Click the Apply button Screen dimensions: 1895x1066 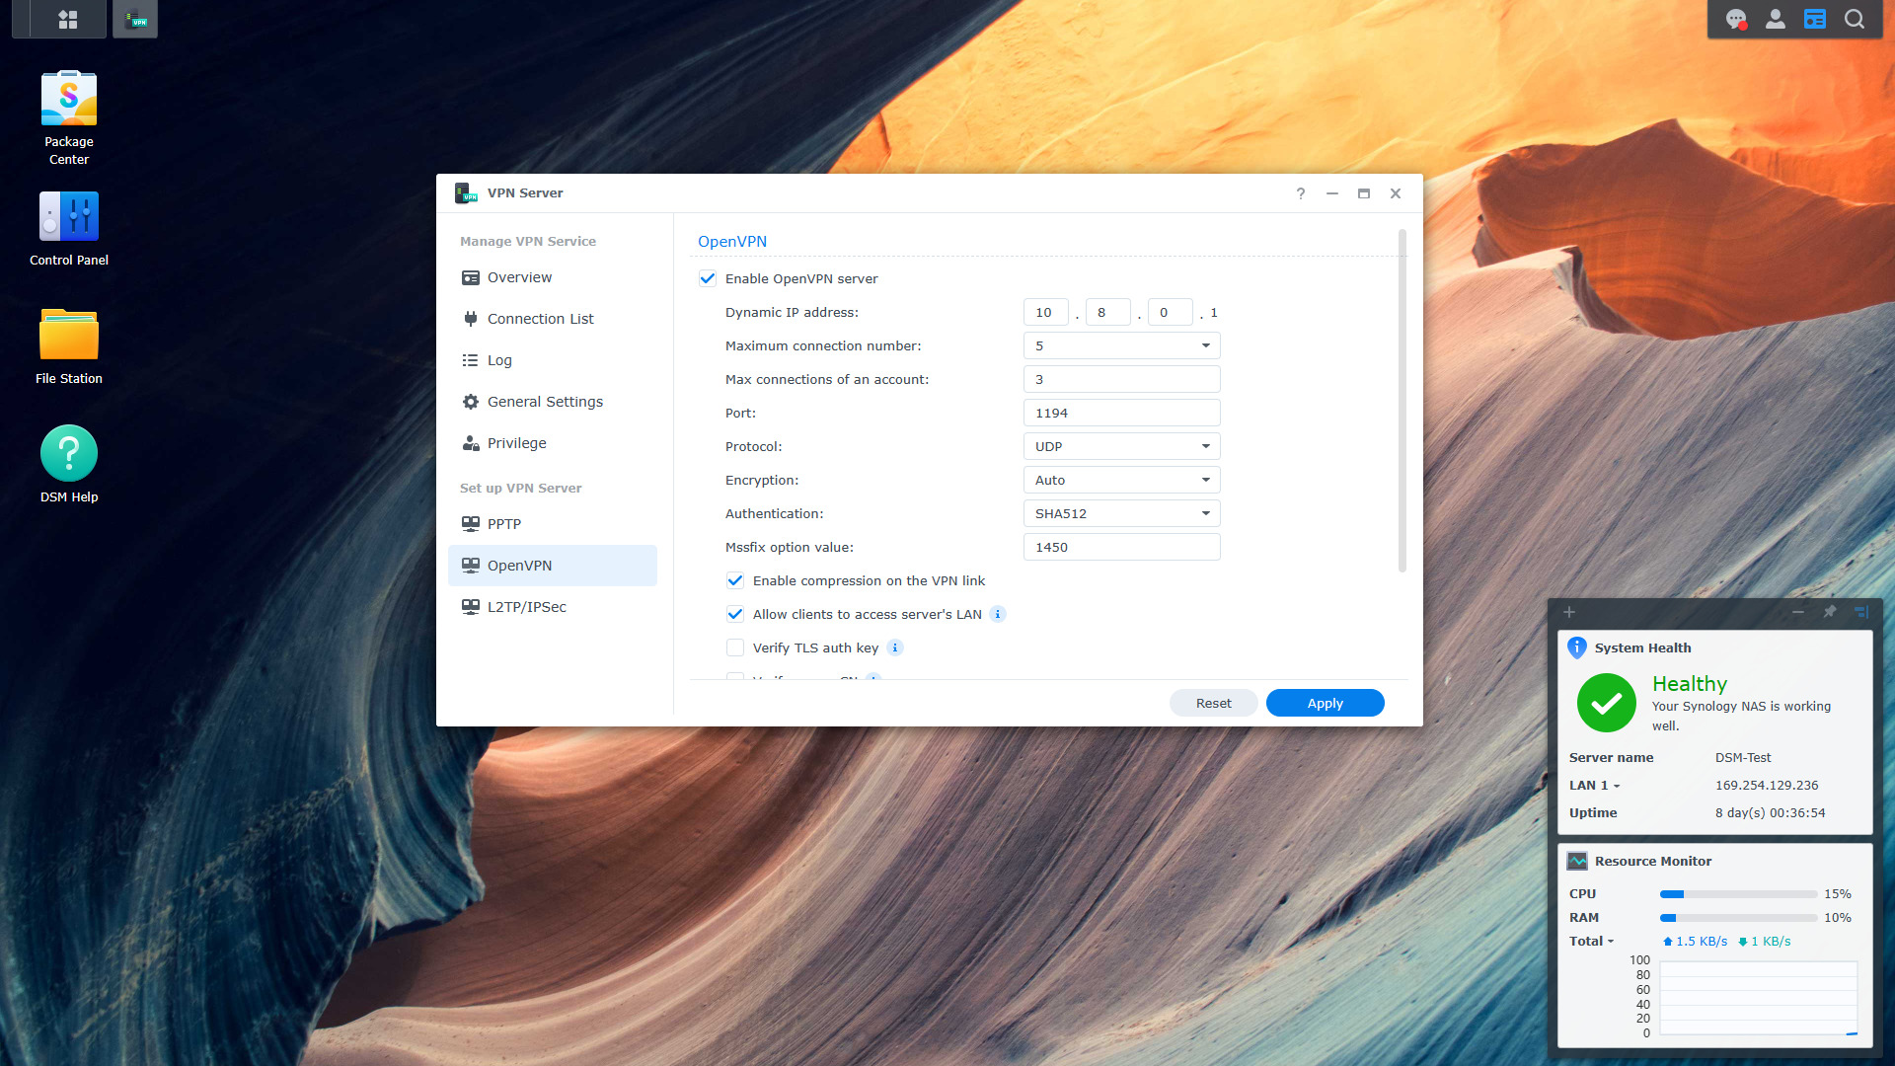[x=1325, y=703]
